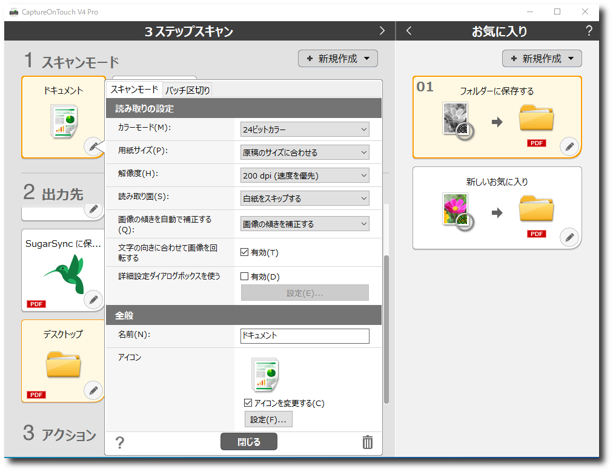Click the trash icon to delete scan mode
The width and height of the screenshot is (613, 472).
[367, 442]
